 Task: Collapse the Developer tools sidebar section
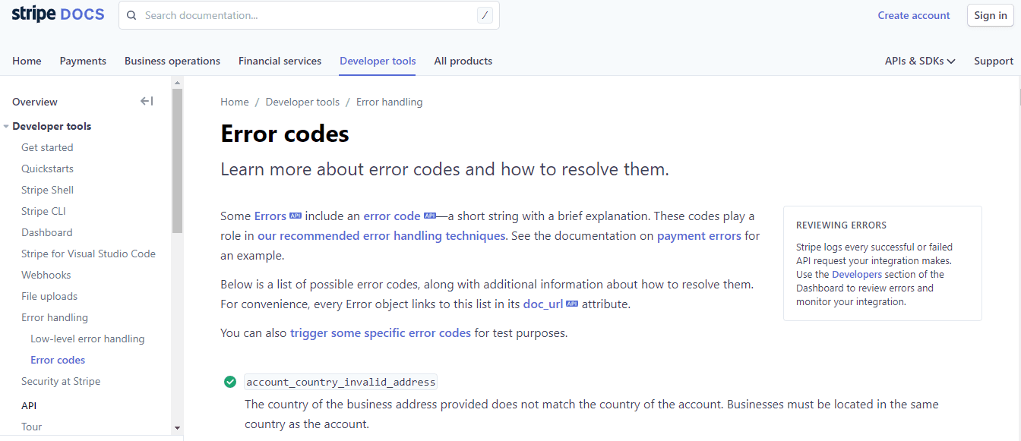point(6,127)
